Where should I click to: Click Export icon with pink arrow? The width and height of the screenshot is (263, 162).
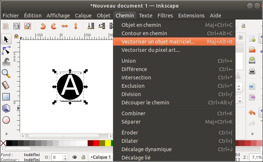(252, 97)
